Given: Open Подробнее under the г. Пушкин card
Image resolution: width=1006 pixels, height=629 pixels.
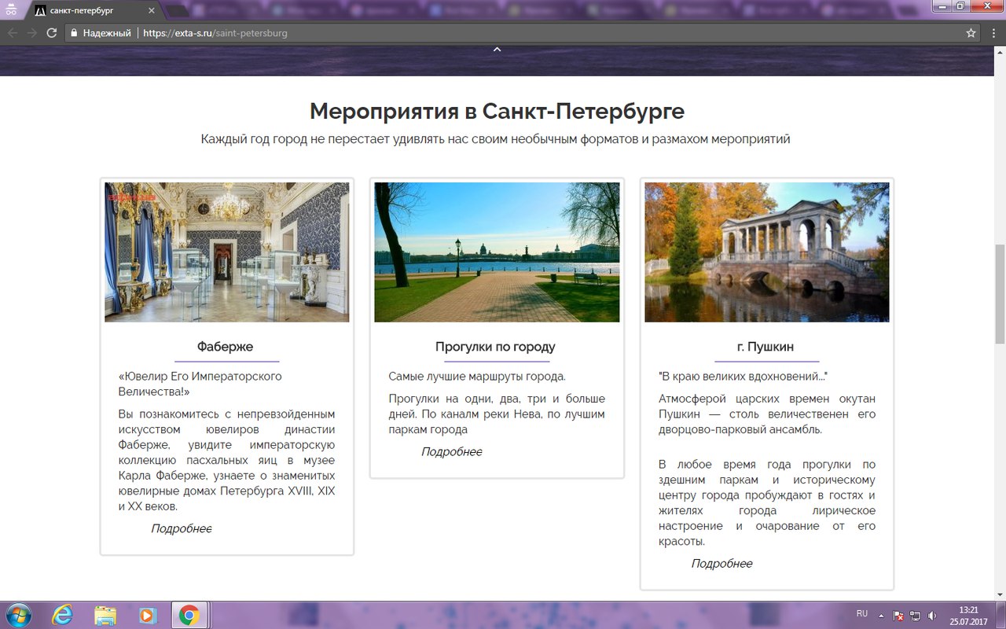Looking at the screenshot, I should (722, 563).
